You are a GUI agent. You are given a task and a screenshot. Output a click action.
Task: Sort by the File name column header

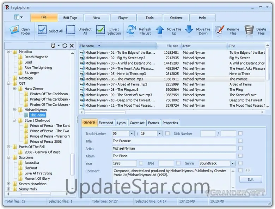pyautogui.click(x=118, y=46)
